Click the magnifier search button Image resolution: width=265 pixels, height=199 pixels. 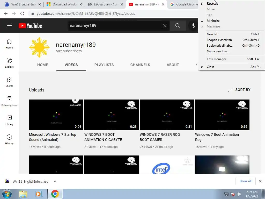[x=178, y=26]
